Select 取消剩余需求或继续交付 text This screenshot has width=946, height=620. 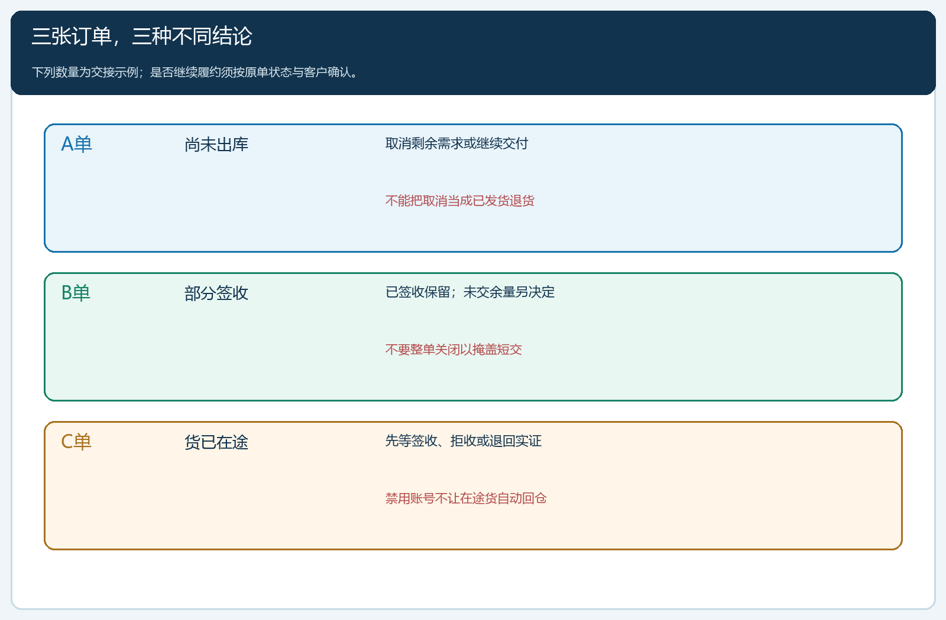(x=456, y=143)
